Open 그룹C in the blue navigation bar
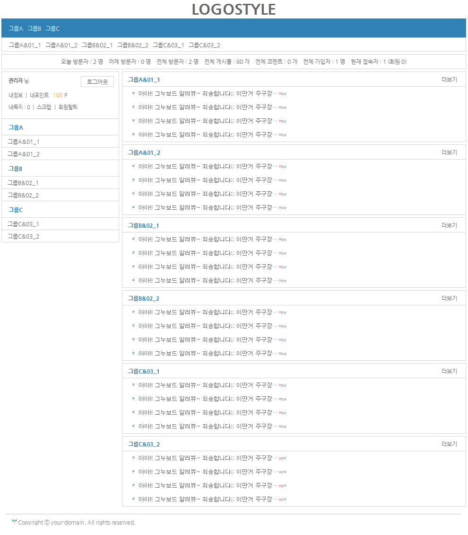 [52, 29]
